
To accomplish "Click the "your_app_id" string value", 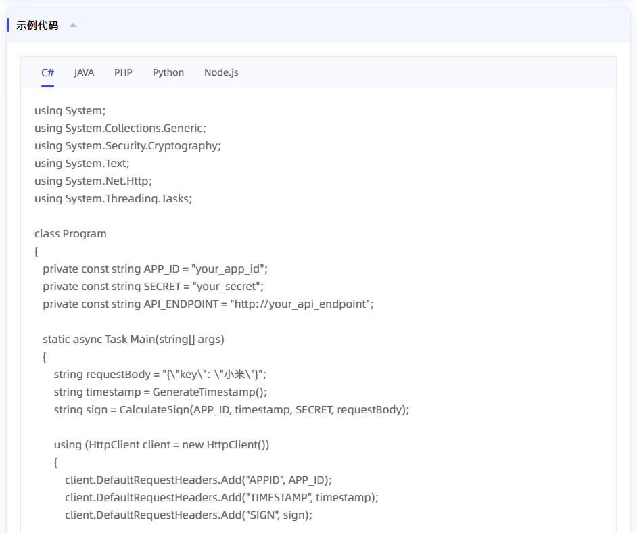I will click(x=230, y=269).
